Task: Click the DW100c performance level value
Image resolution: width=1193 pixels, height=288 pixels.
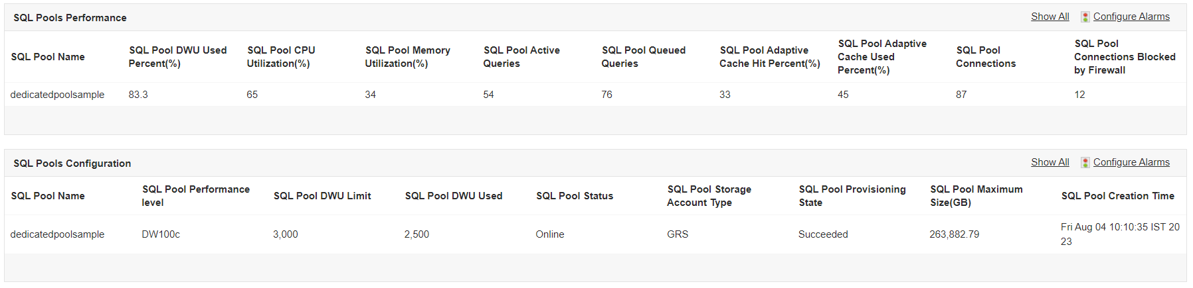Action: 161,234
